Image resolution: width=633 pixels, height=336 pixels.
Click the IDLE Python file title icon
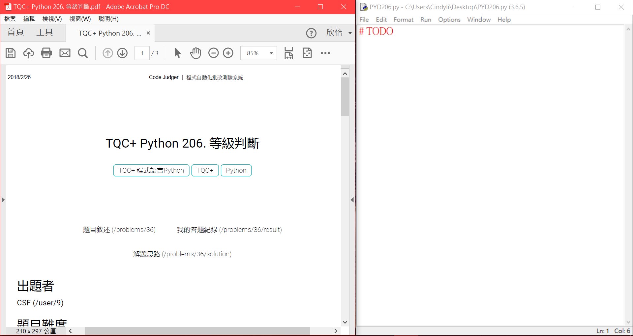click(364, 7)
